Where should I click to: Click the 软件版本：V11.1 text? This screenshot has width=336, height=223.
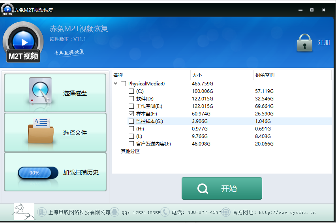point(68,39)
